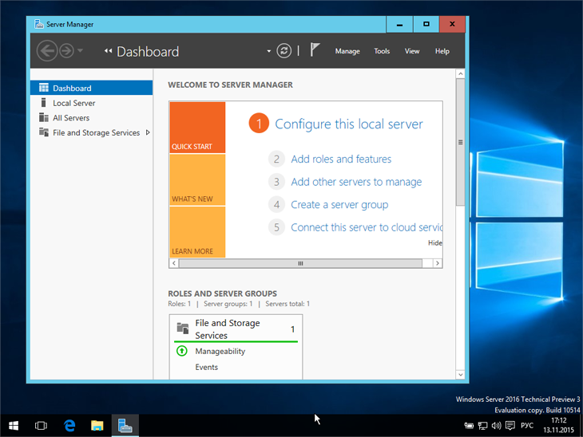Select All Servers in the sidebar
The image size is (583, 437).
click(x=71, y=118)
